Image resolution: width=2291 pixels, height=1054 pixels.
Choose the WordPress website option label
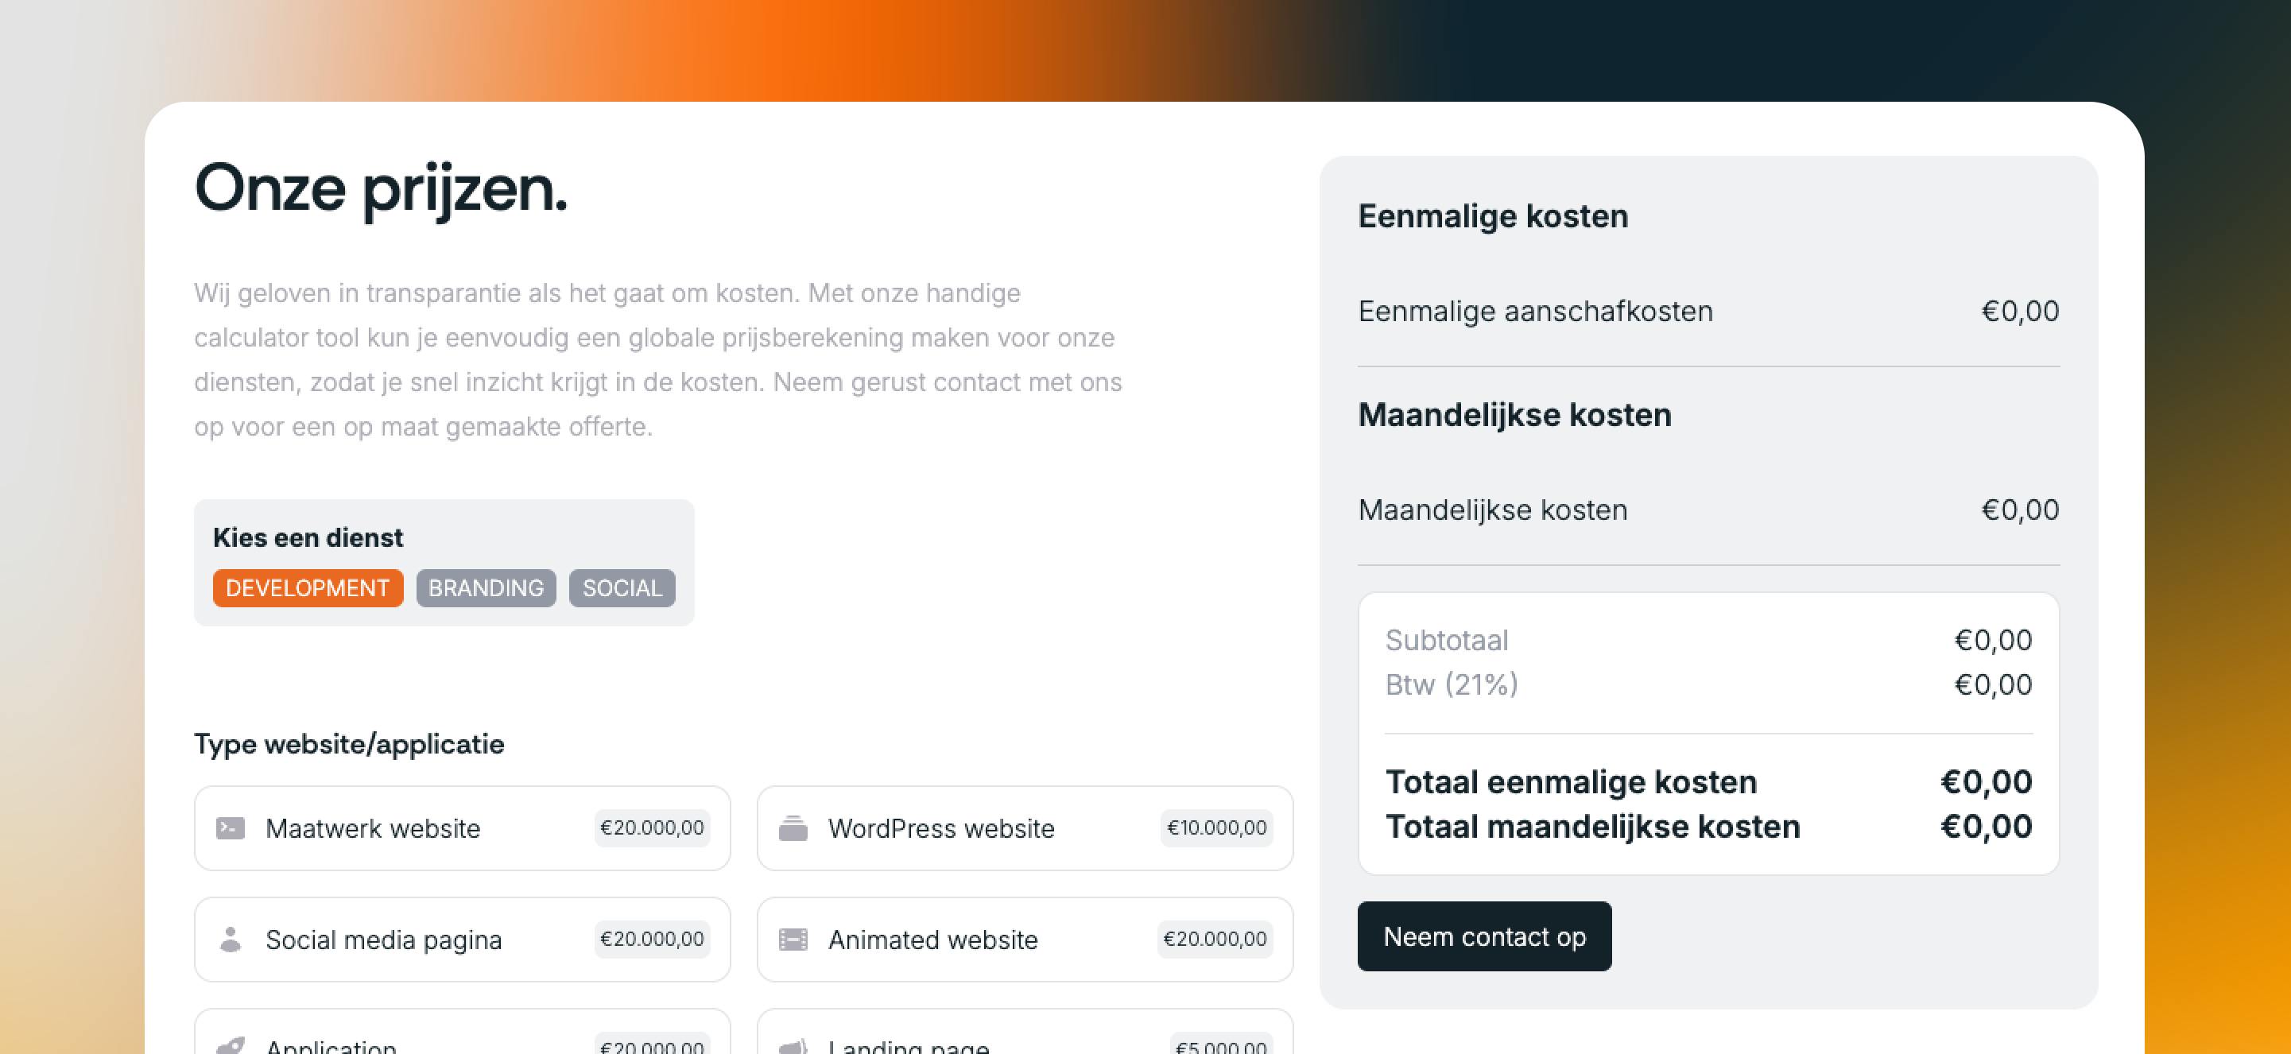click(941, 828)
